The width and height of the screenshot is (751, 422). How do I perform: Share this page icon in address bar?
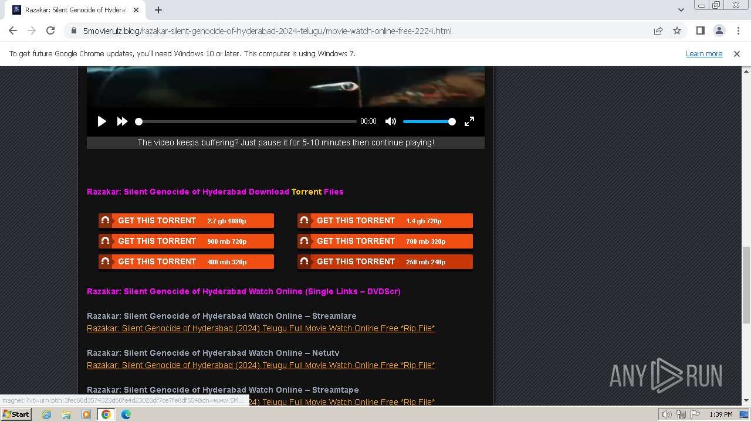[x=658, y=31]
